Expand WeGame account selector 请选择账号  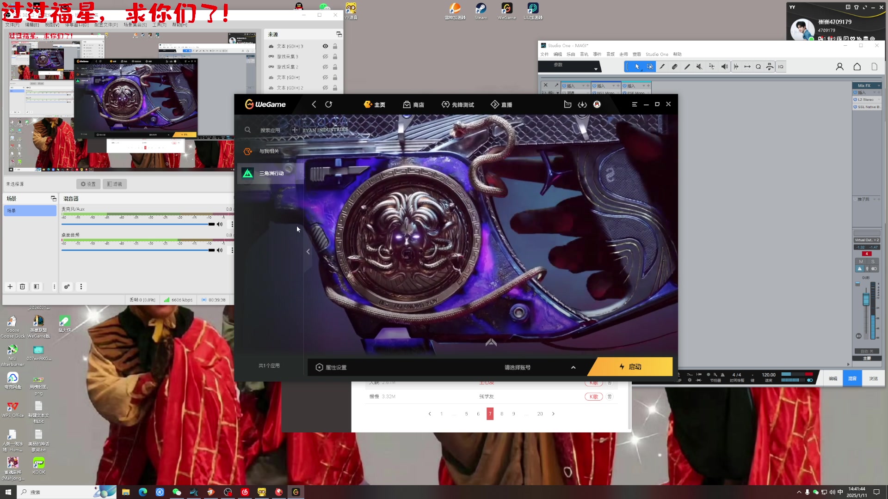573,367
